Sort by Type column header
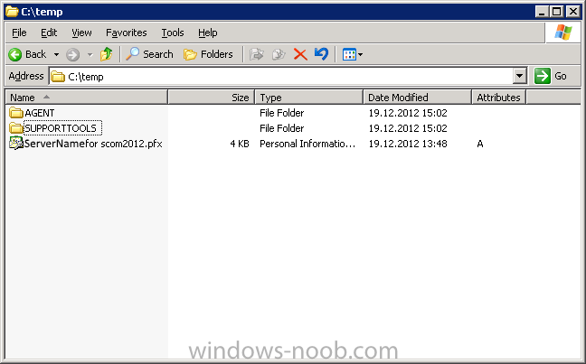 tap(308, 98)
